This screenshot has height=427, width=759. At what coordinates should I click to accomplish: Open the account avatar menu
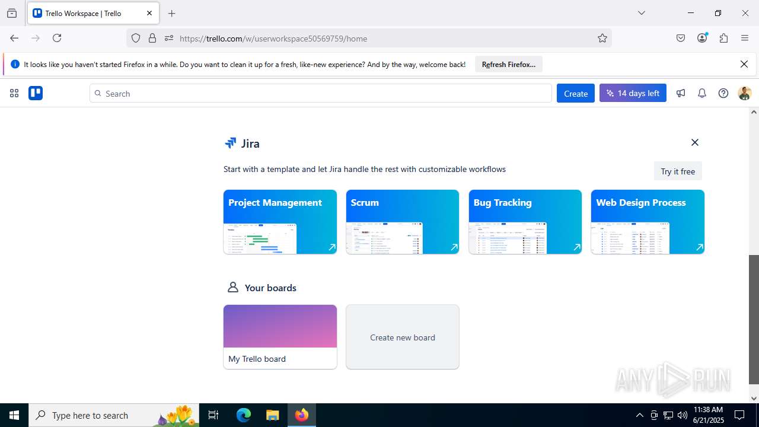coord(745,93)
